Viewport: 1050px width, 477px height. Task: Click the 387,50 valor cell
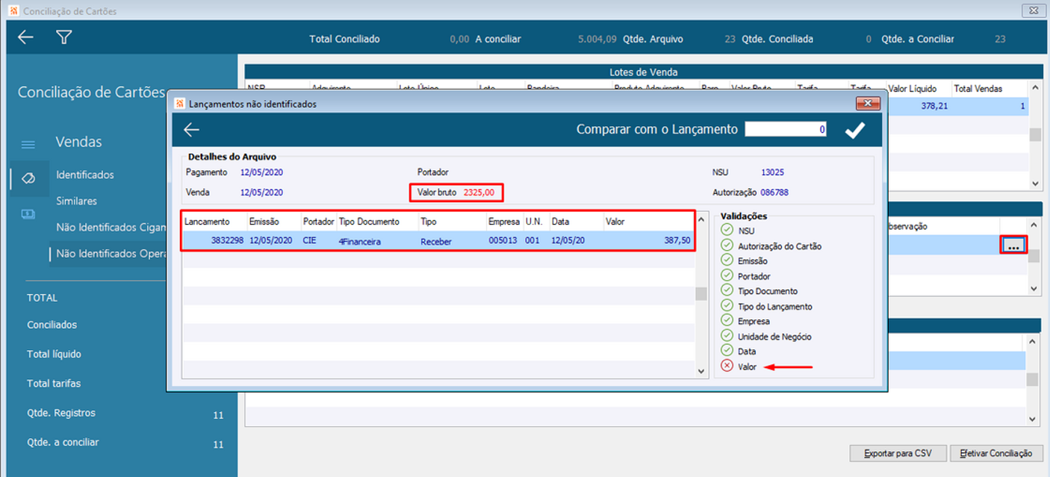tap(677, 241)
